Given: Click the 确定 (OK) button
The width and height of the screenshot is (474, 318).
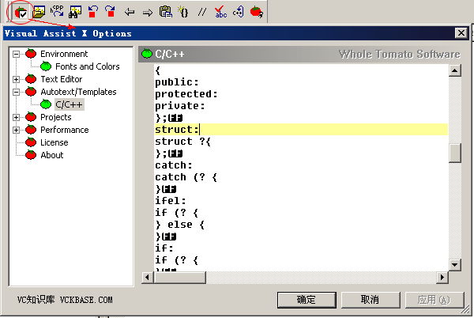Looking at the screenshot, I should coord(307,300).
